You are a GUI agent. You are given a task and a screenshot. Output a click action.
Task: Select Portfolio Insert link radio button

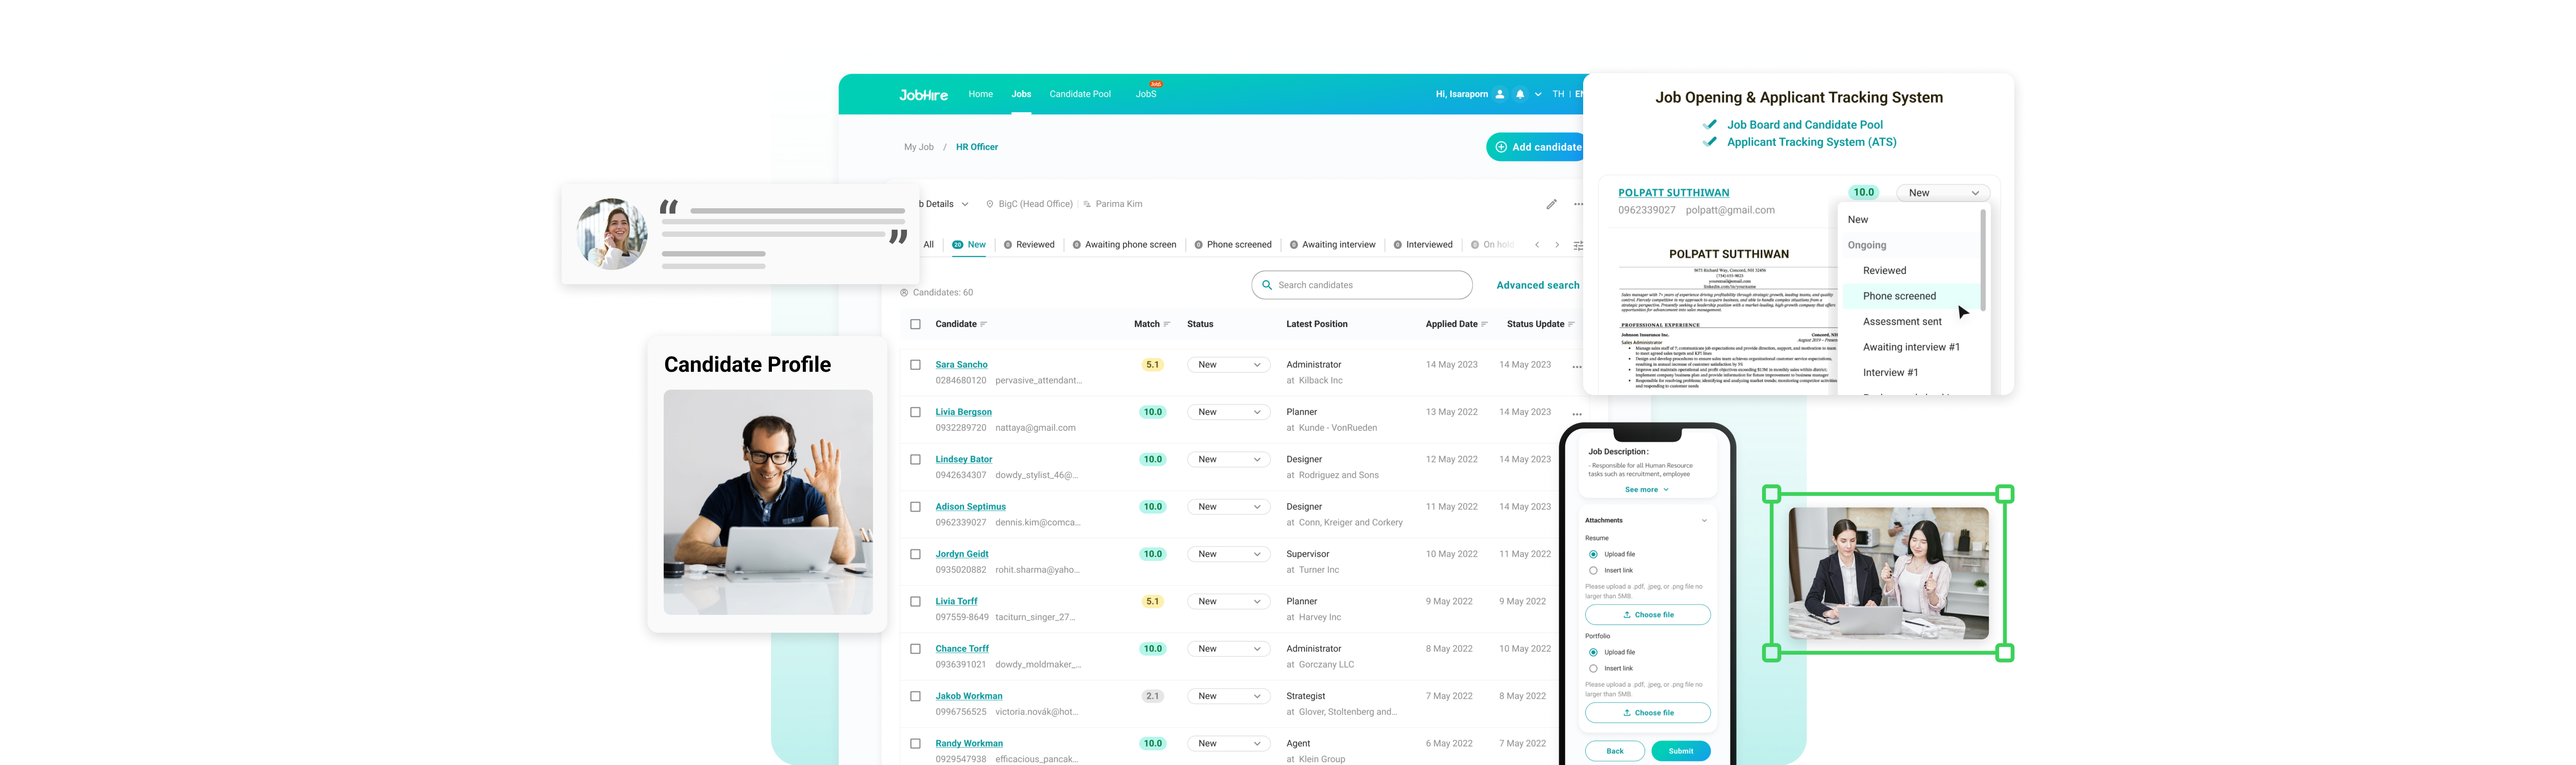pyautogui.click(x=1593, y=668)
